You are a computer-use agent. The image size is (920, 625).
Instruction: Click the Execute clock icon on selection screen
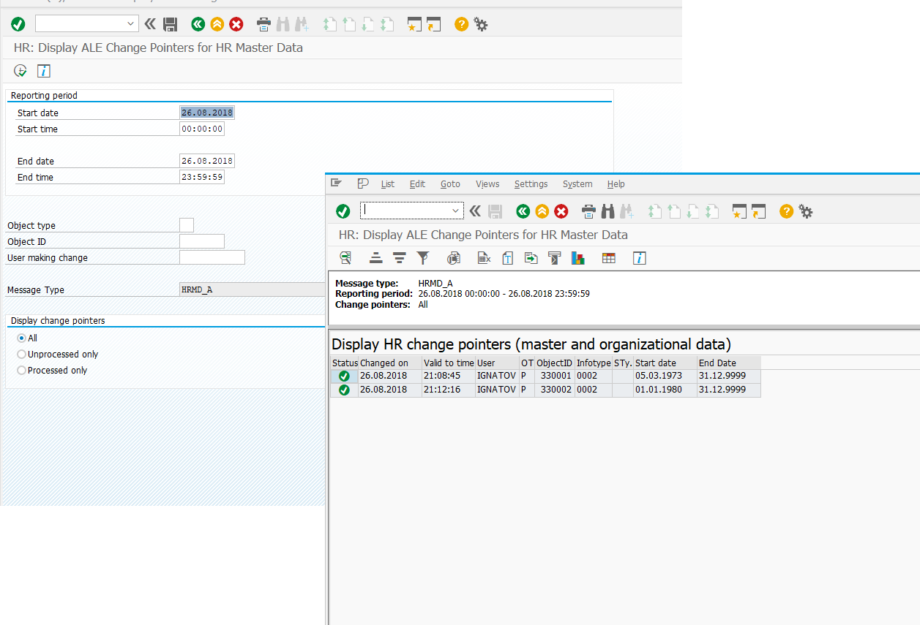20,71
